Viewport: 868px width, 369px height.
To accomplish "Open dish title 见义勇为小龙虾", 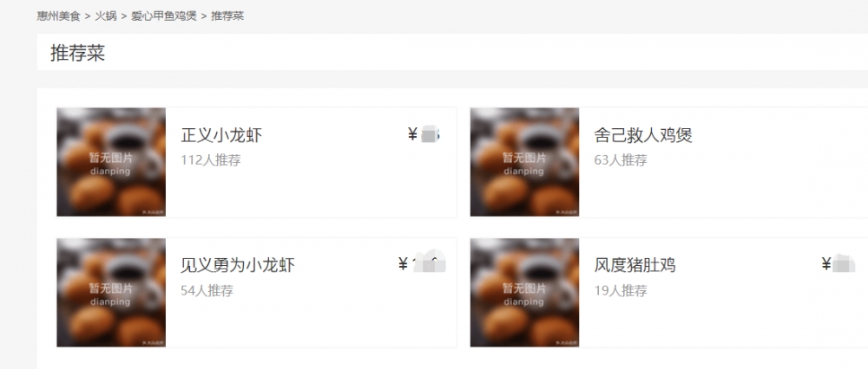I will tap(238, 265).
